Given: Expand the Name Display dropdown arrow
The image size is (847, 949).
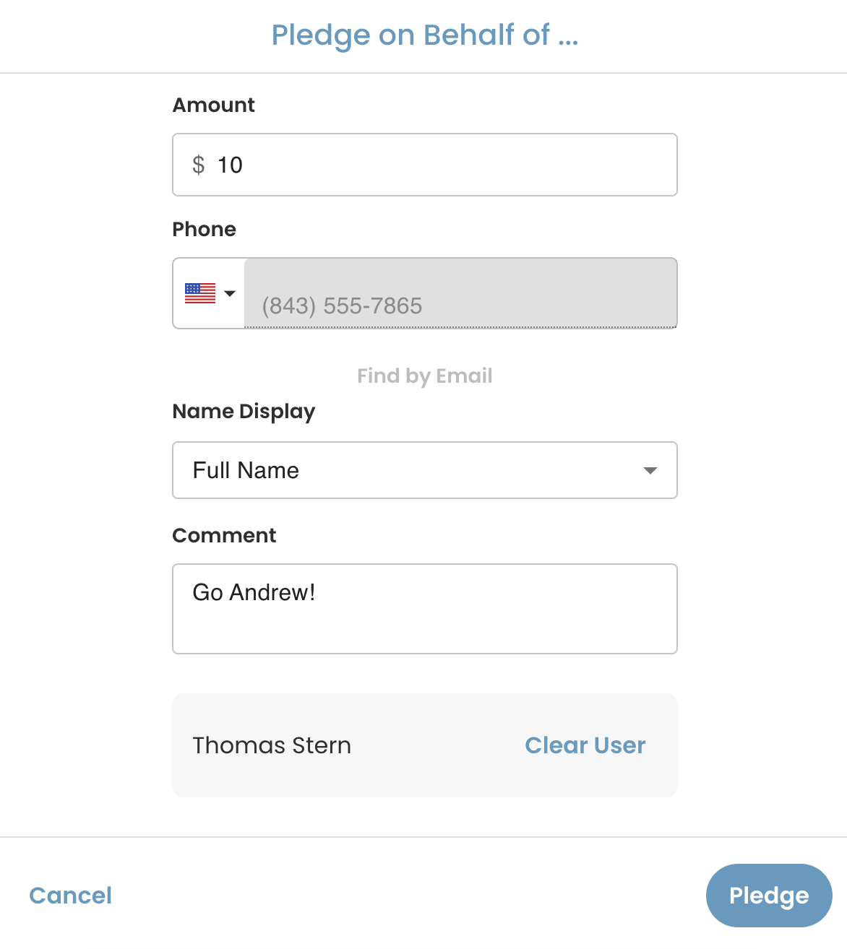Looking at the screenshot, I should click(650, 471).
